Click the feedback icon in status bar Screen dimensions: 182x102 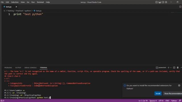180,101
